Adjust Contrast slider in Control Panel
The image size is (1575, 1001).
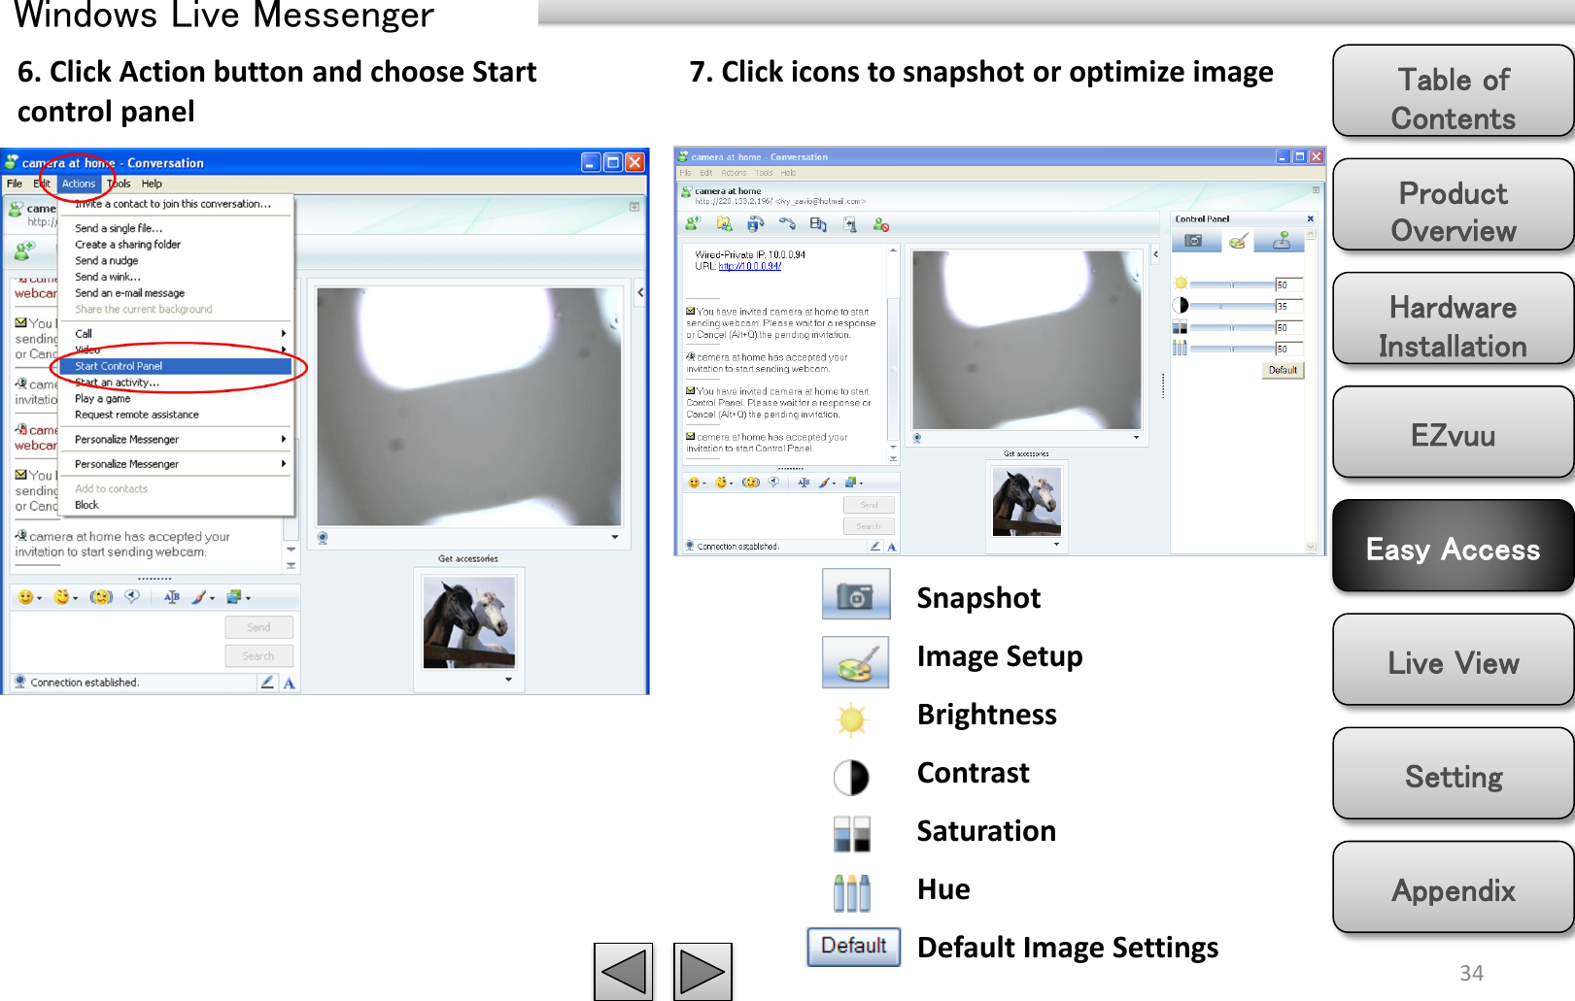1232,306
